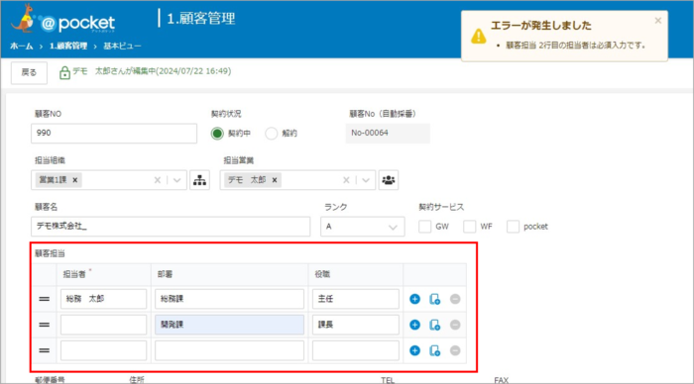Check the WF service checkbox

pos(470,227)
